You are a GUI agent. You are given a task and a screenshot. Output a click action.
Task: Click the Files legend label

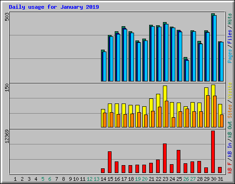tap(230, 37)
